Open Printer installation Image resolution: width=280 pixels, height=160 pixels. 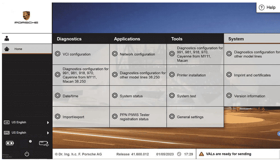tap(195, 75)
